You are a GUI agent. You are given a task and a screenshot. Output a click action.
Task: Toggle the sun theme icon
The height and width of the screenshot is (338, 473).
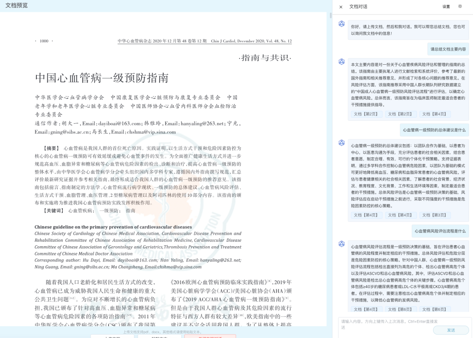[x=460, y=6]
